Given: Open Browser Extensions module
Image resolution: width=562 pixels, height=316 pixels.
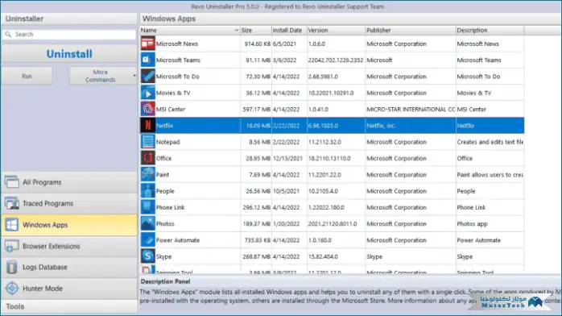Looking at the screenshot, I should coord(69,246).
